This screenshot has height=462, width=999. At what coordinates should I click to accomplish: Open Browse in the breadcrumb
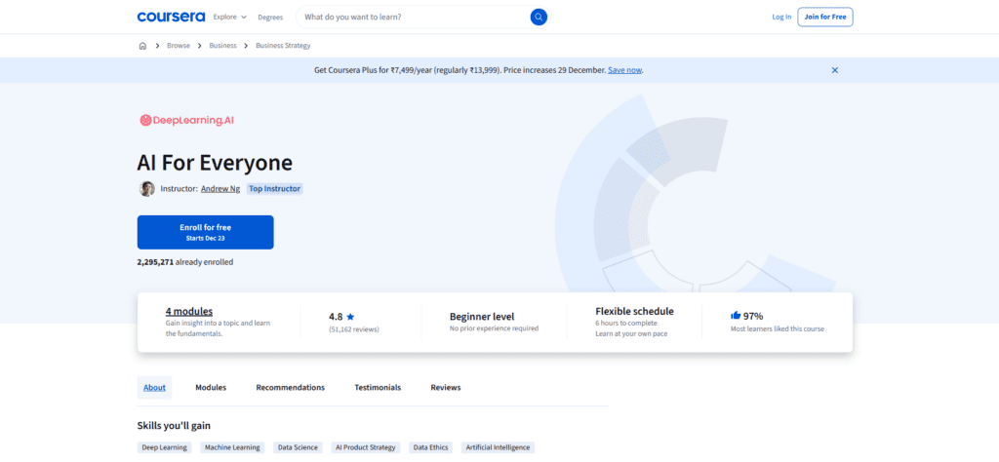point(179,46)
